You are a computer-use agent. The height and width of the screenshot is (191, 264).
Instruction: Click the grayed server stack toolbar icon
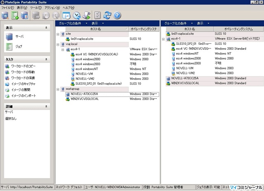point(36,16)
